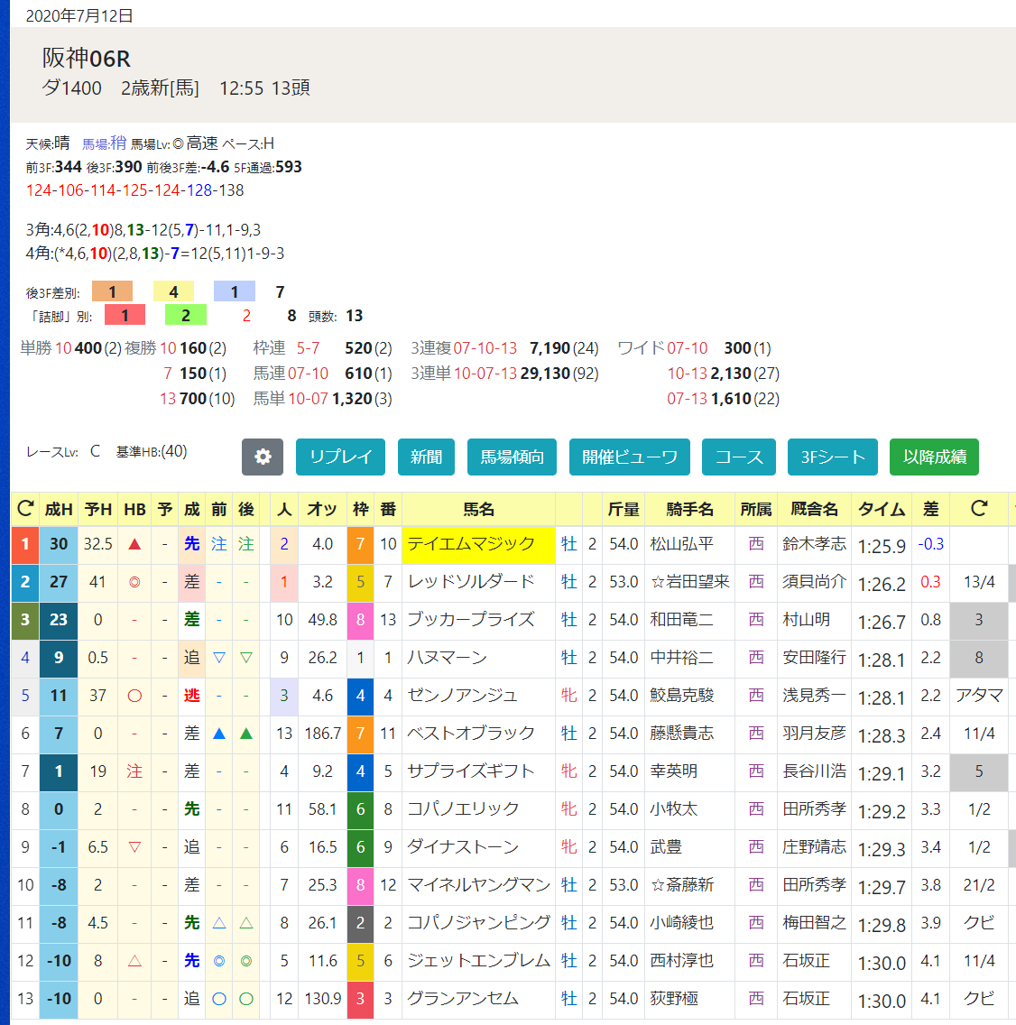Viewport: 1016px width, 1025px height.
Task: Sort by the 予H column header
Action: click(x=98, y=509)
